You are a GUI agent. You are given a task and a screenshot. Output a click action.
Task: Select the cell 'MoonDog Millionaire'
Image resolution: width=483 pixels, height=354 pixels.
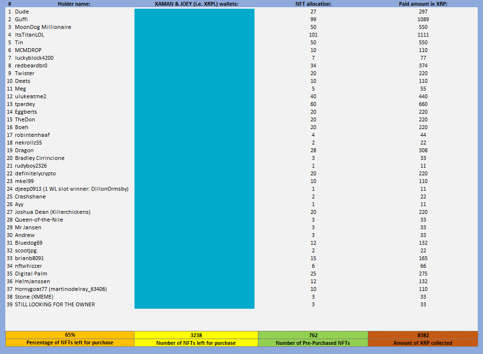pyautogui.click(x=43, y=27)
